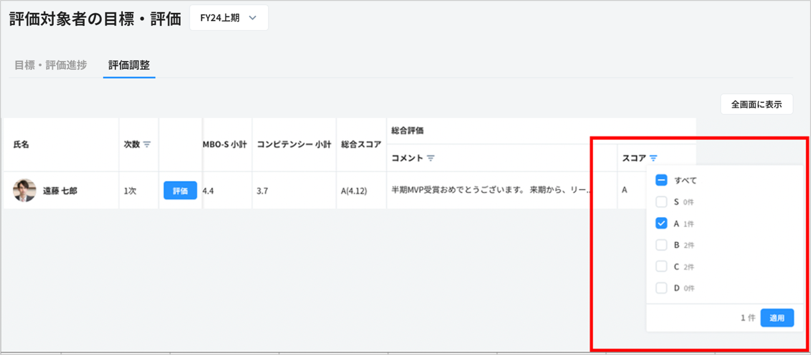The width and height of the screenshot is (811, 355).
Task: Switch to the 目標・評価進捗 tab
Action: 51,65
